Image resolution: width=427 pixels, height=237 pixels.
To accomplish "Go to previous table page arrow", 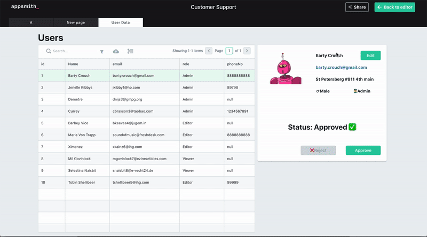I will tap(209, 51).
